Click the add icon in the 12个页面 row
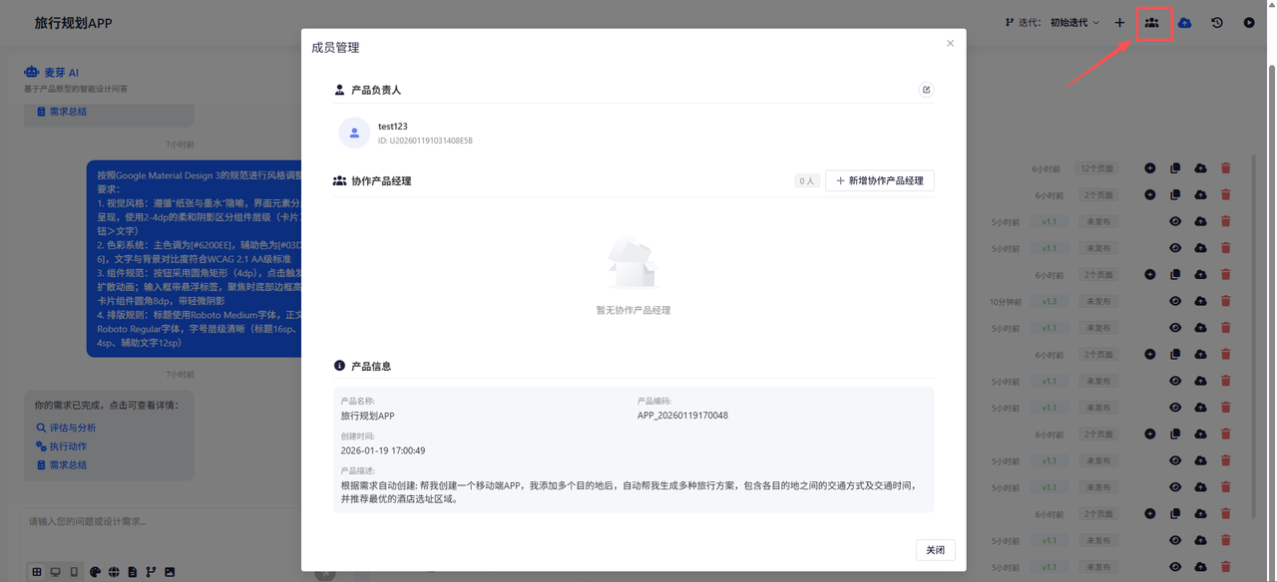Image resolution: width=1277 pixels, height=582 pixels. pos(1150,168)
